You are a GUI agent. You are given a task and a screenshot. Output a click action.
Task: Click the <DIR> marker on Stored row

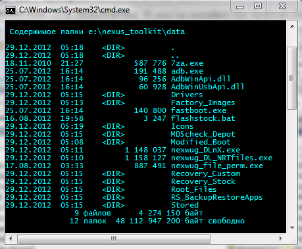[113, 205]
